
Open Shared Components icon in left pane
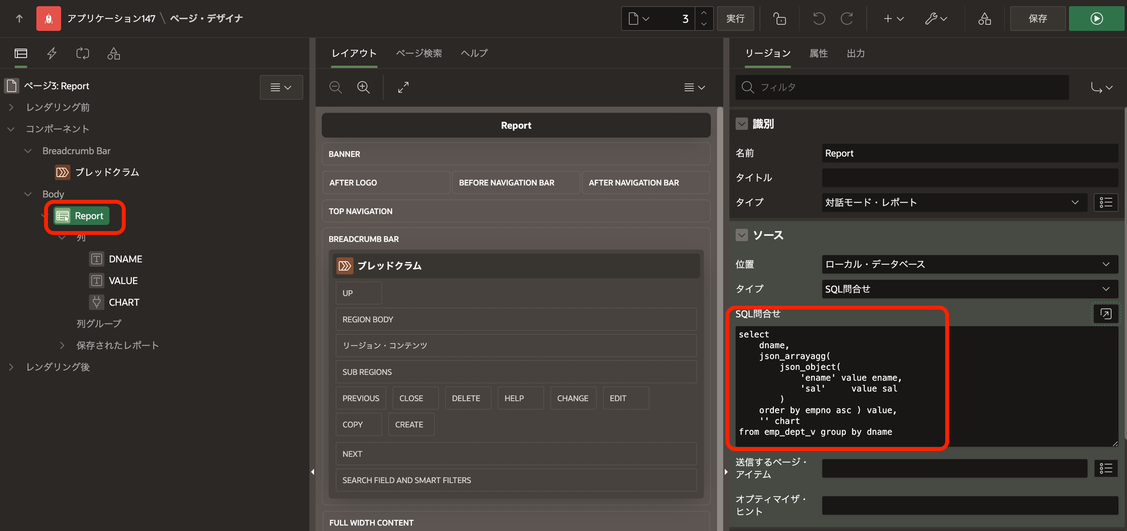click(x=113, y=53)
